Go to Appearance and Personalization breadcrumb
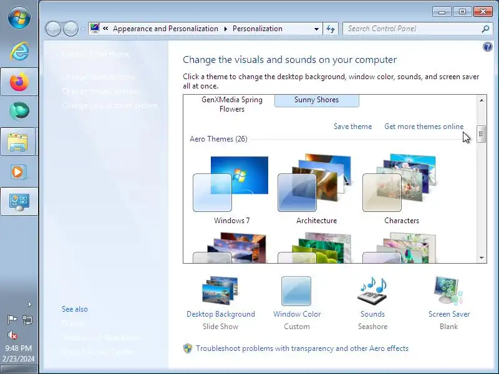The height and width of the screenshot is (374, 499). point(165,29)
